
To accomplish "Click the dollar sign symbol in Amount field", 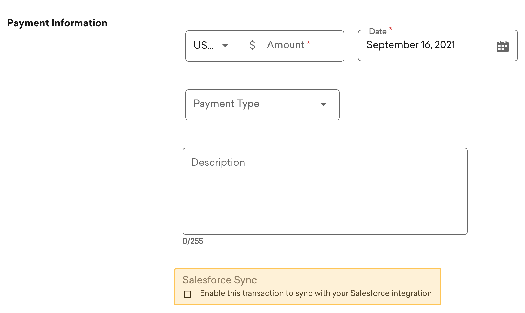I will (x=252, y=45).
